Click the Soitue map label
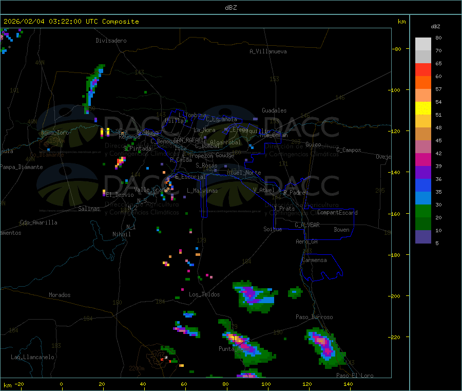This screenshot has width=462, height=391. (273, 229)
